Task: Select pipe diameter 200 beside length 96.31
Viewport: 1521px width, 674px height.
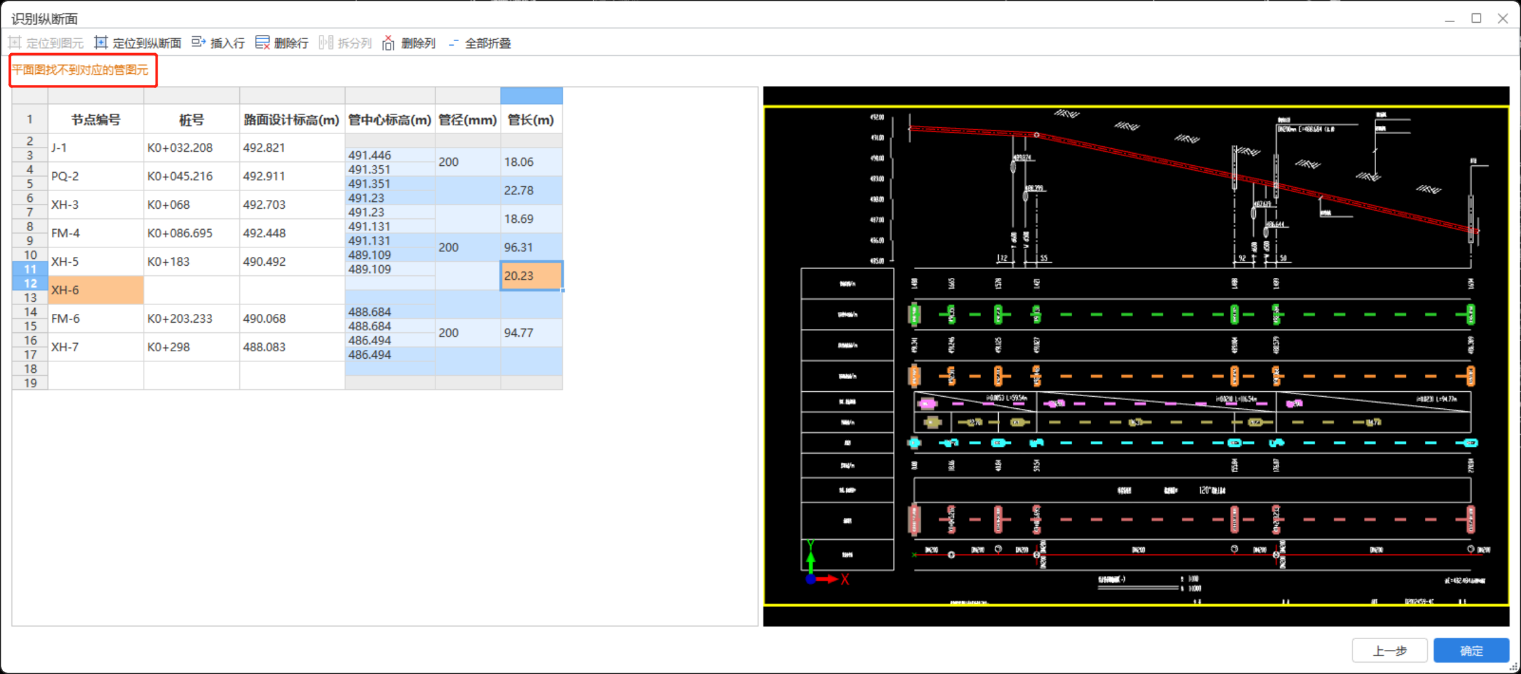Action: (x=468, y=247)
